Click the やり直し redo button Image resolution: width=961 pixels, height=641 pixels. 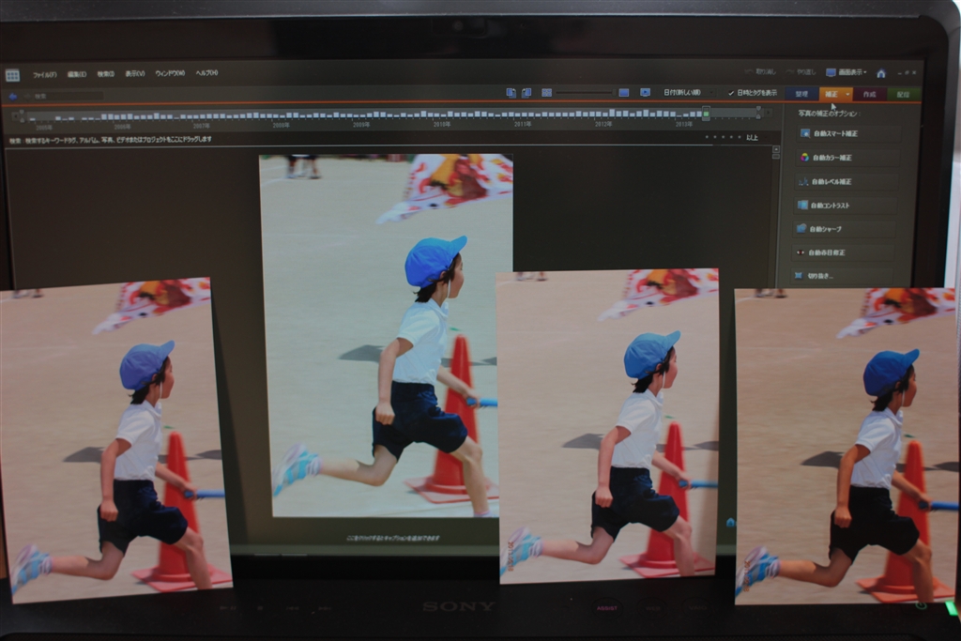(x=801, y=72)
